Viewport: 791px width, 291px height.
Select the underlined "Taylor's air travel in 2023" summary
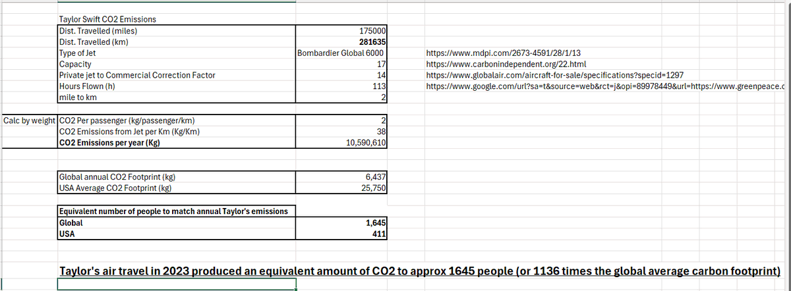point(420,270)
